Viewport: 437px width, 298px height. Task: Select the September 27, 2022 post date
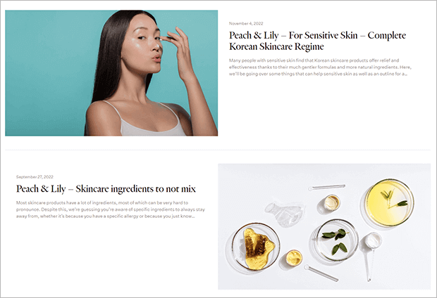[35, 177]
